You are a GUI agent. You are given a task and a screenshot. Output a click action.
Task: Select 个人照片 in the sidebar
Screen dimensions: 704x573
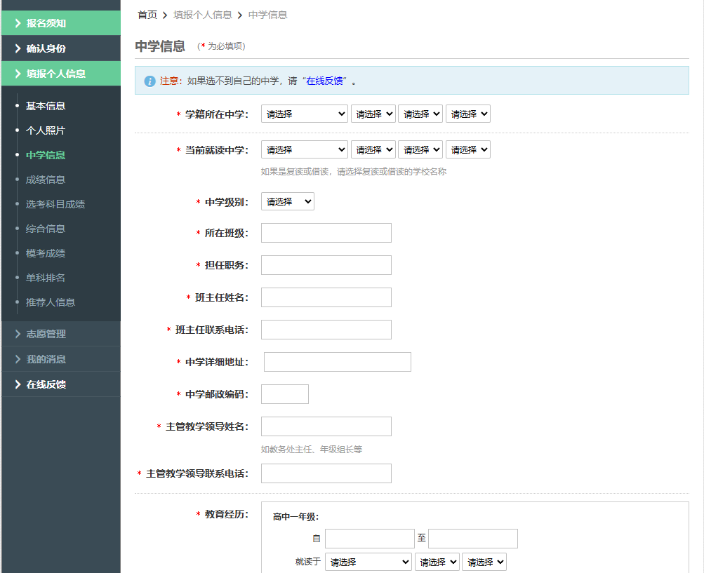click(x=46, y=130)
